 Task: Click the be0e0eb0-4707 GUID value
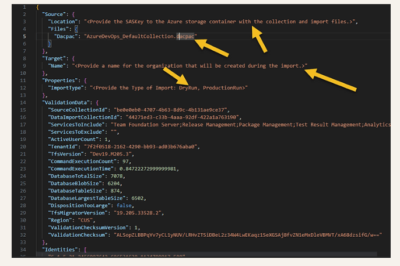point(170,110)
